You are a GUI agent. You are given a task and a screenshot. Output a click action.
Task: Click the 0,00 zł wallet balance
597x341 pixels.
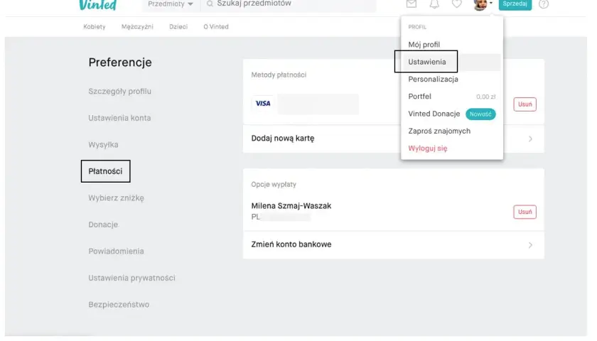click(486, 97)
